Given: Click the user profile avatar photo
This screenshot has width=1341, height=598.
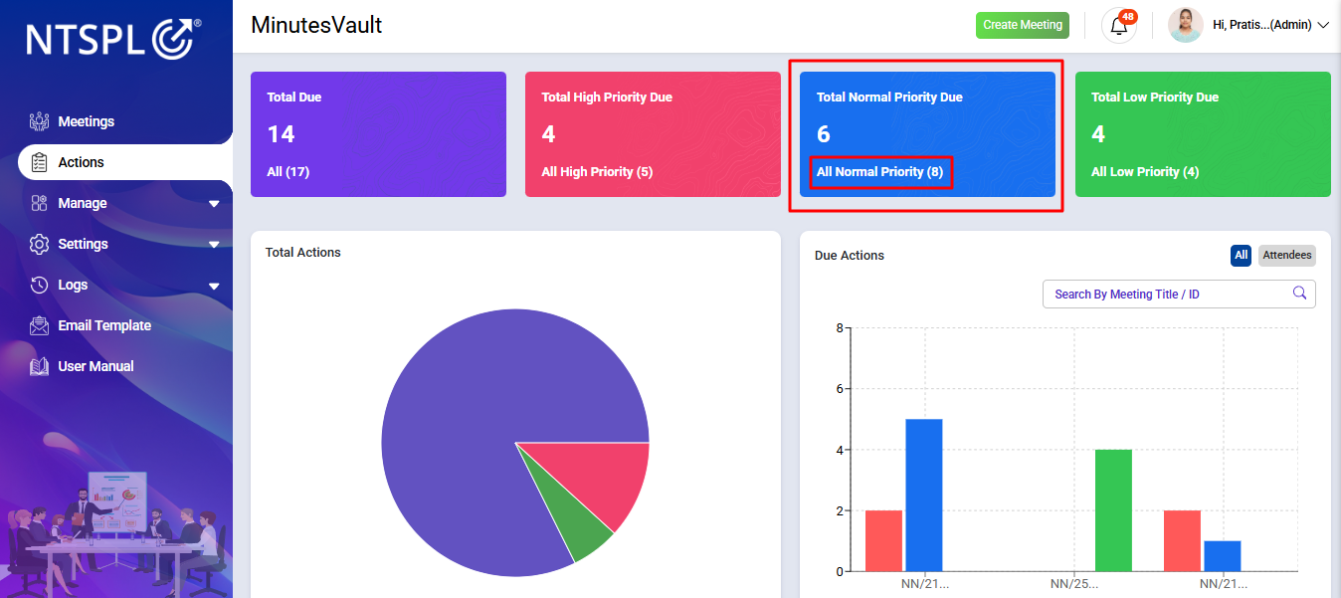Looking at the screenshot, I should click(1186, 25).
